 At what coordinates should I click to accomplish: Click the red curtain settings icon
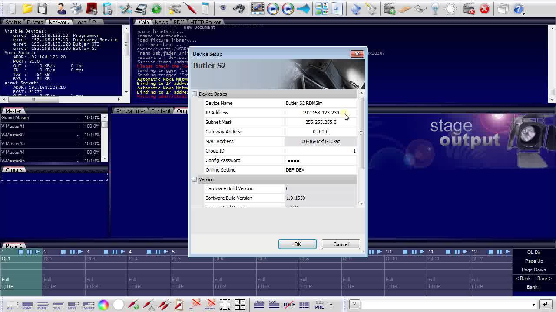point(92,8)
